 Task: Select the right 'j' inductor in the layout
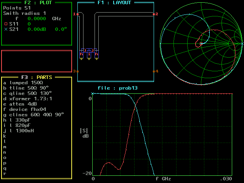(x=93, y=50)
